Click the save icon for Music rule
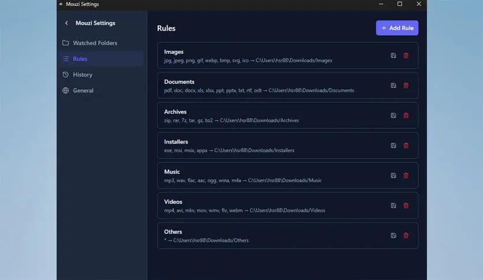The image size is (483, 280). tap(393, 175)
